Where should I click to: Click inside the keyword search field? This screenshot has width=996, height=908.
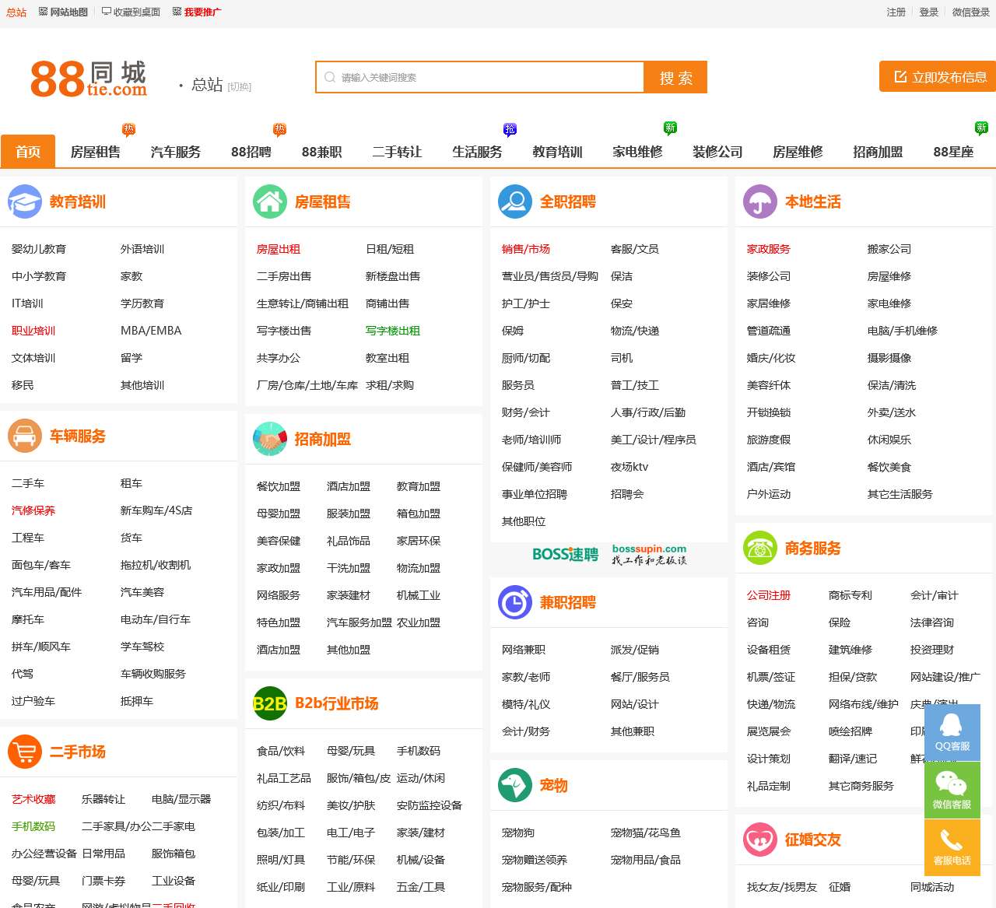coord(479,77)
